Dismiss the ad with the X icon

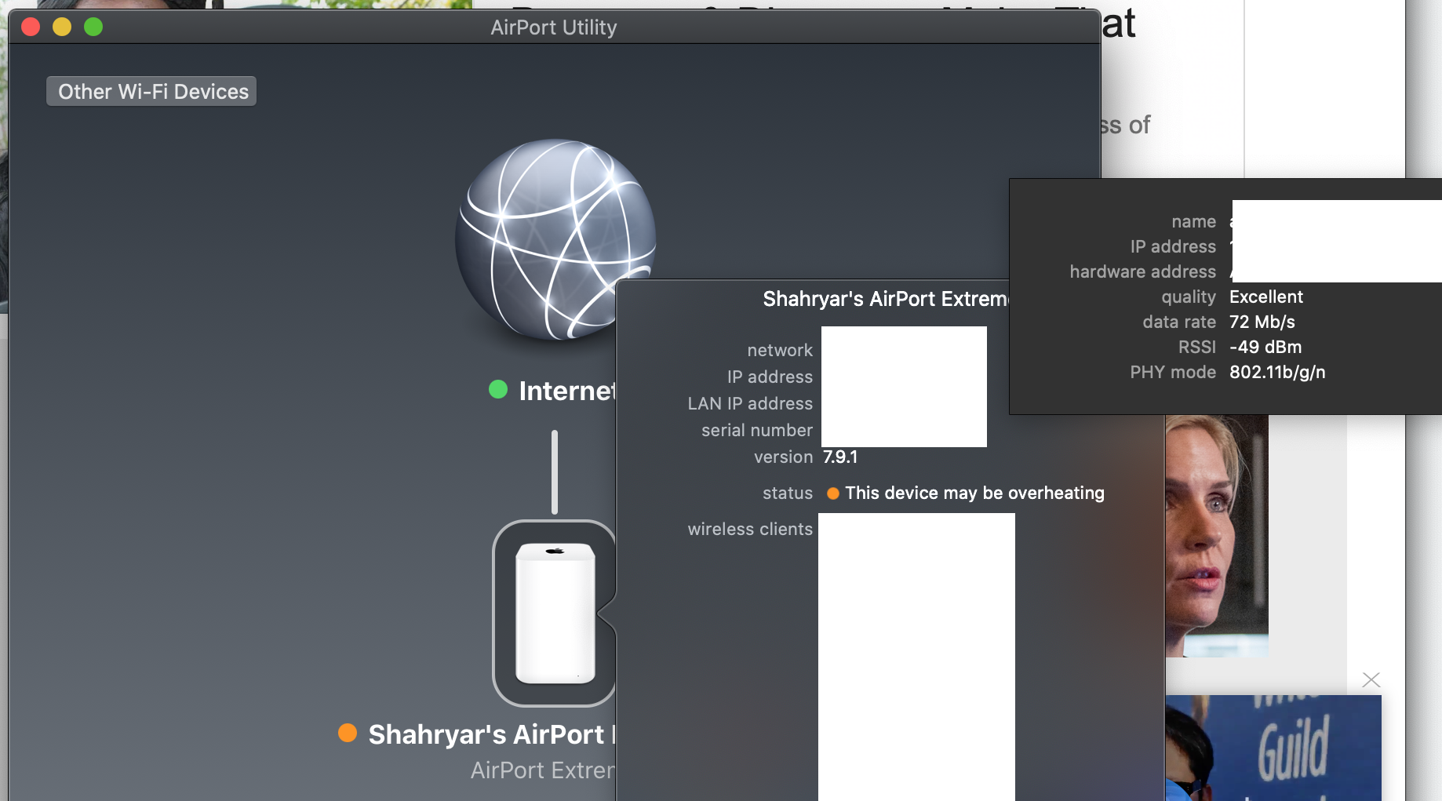[x=1371, y=680]
